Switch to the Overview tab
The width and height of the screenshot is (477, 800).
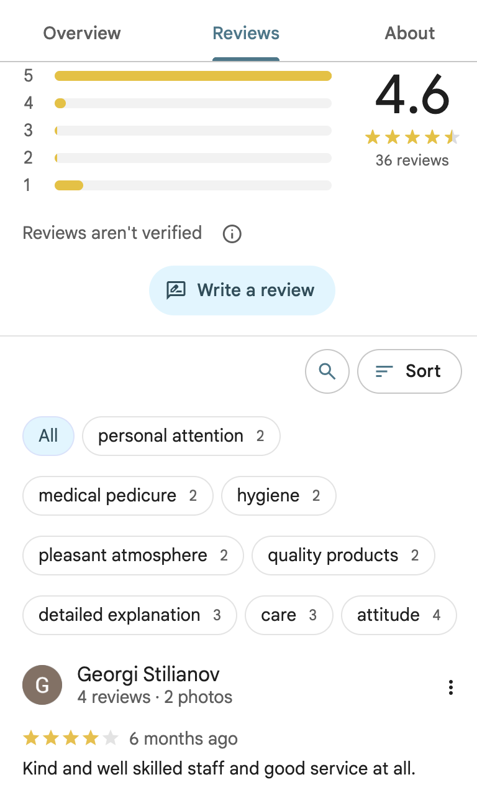82,33
